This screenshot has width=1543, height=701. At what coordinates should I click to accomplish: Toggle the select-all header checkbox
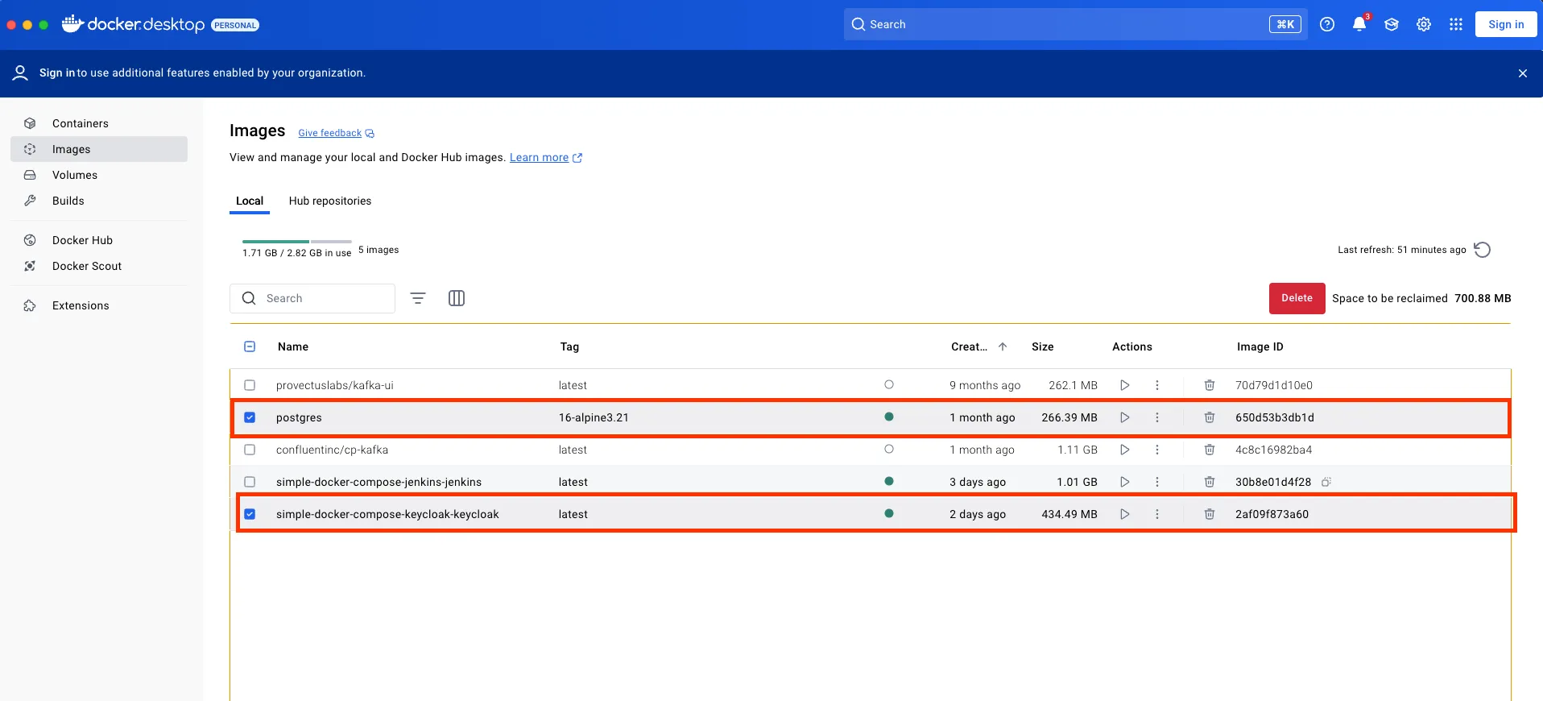250,346
